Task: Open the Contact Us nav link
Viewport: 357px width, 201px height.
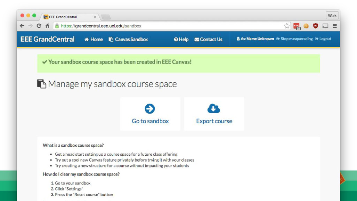Action: coord(208,39)
